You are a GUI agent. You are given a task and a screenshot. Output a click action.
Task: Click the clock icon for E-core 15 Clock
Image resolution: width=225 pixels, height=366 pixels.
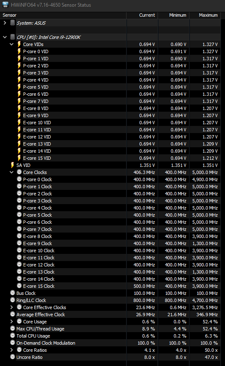tap(19, 286)
